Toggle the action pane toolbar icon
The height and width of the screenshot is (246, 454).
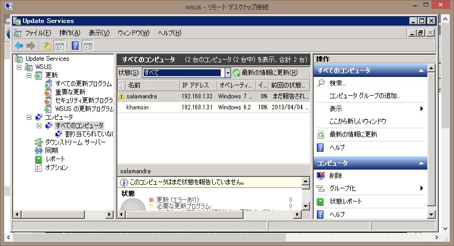(x=88, y=46)
